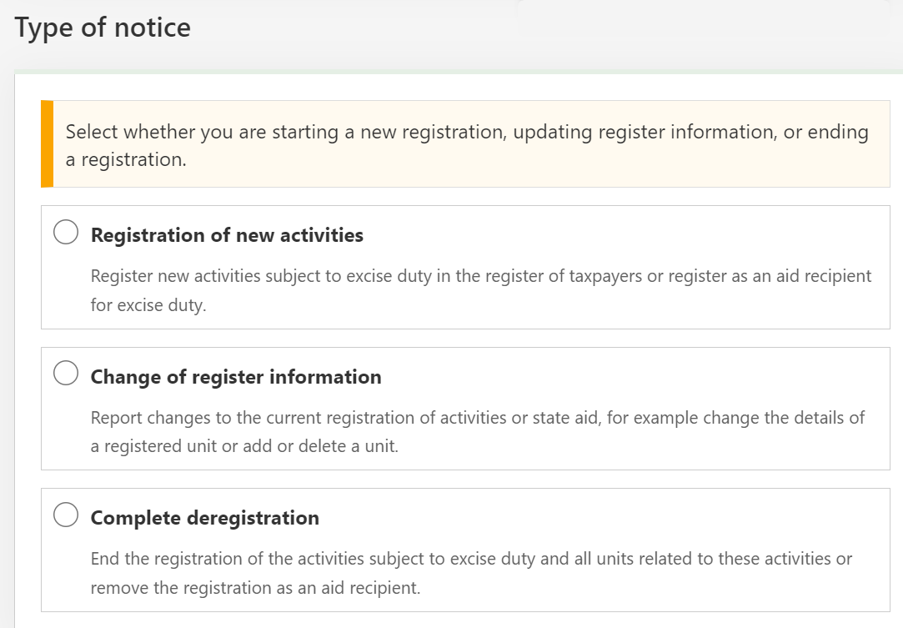Pick the Complete deregistration radio button

66,515
